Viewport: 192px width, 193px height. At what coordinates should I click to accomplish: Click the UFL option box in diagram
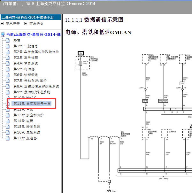(182, 83)
